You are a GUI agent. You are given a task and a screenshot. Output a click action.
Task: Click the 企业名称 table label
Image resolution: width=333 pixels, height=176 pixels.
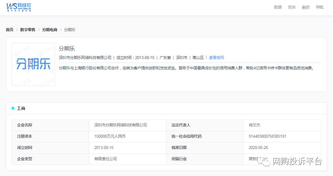[x=25, y=125]
